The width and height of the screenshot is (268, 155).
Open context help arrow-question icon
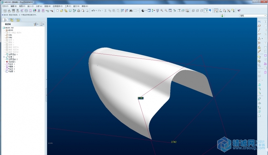tap(239, 11)
